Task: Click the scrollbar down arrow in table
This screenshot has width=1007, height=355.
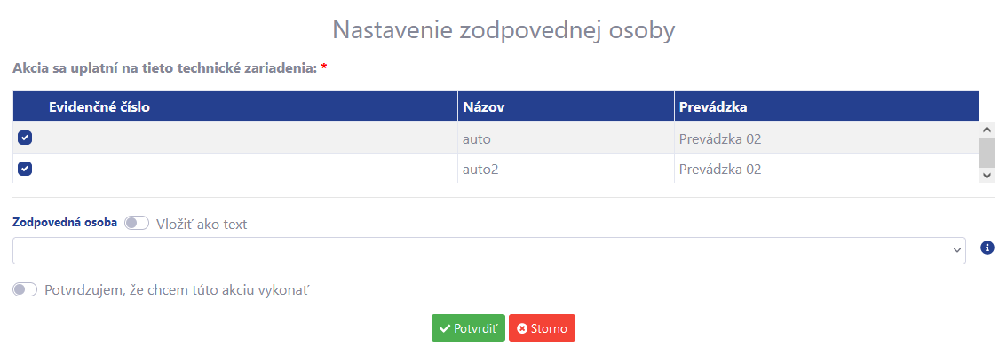Action: click(x=987, y=175)
